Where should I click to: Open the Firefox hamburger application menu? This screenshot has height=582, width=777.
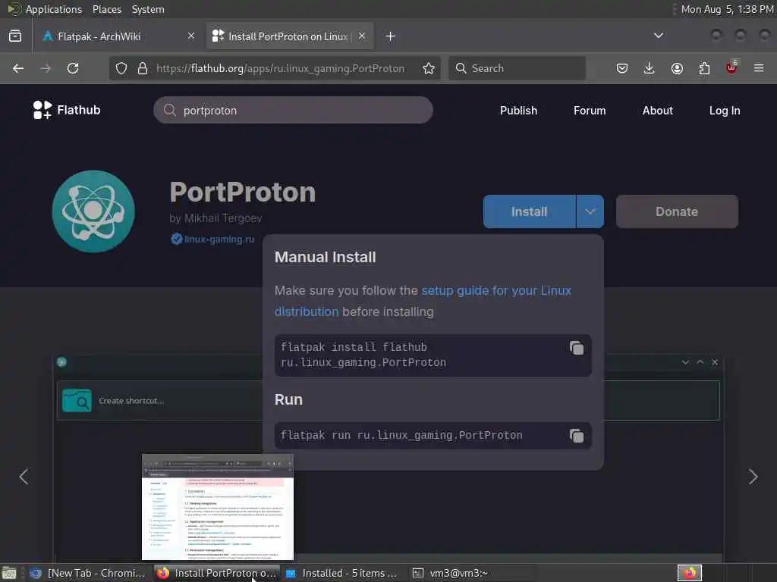coord(759,68)
